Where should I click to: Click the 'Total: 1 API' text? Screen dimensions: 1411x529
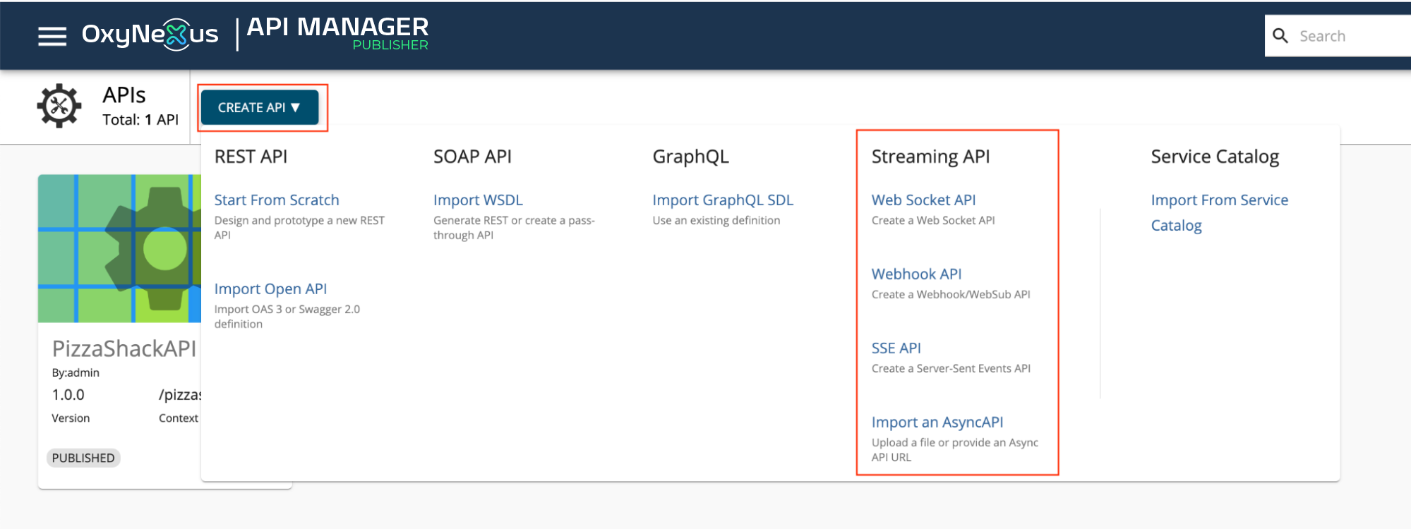pyautogui.click(x=140, y=120)
